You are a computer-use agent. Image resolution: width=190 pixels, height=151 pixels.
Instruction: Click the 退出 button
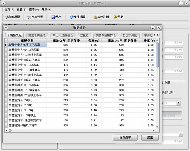(x=150, y=137)
